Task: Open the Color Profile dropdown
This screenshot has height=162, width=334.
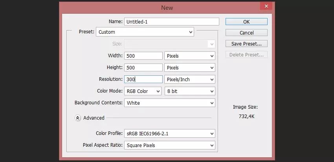Action: tap(170, 133)
